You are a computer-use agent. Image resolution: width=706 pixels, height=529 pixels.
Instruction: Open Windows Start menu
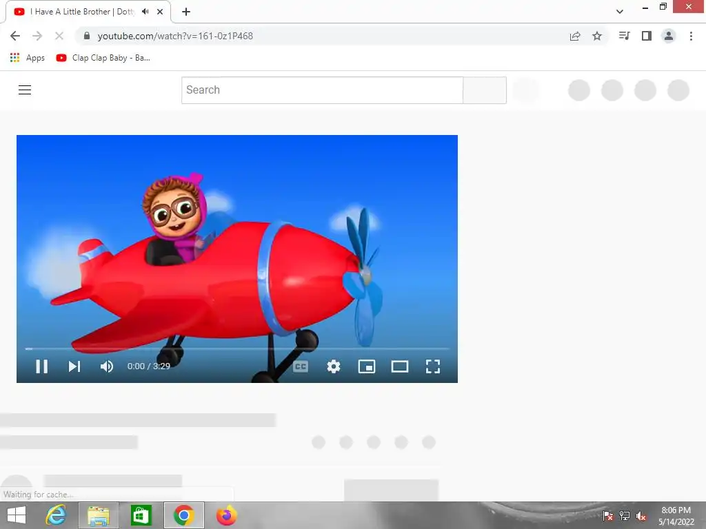(x=17, y=515)
